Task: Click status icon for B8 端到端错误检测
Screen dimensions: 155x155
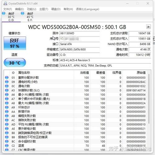Action: (x=7, y=133)
